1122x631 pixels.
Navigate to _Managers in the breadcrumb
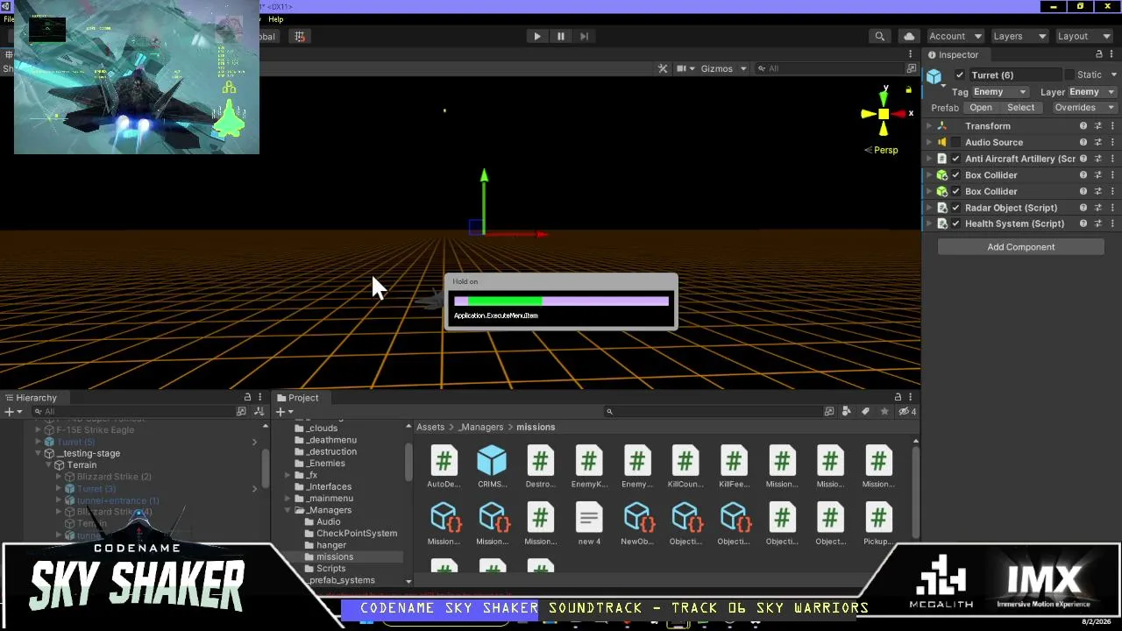(x=481, y=427)
